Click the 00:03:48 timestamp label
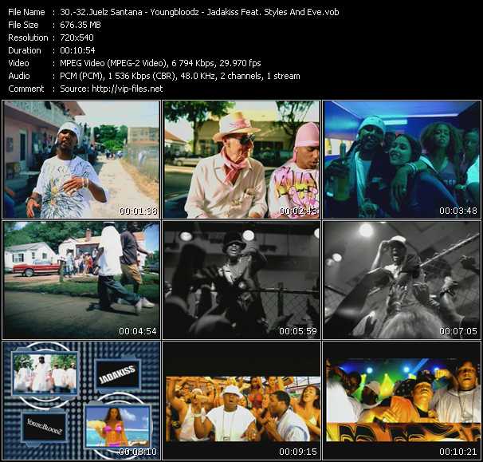Image resolution: width=483 pixels, height=462 pixels. [458, 211]
